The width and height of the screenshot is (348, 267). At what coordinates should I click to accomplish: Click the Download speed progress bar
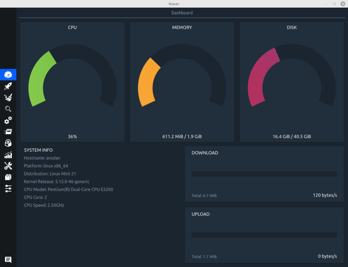[x=264, y=174]
